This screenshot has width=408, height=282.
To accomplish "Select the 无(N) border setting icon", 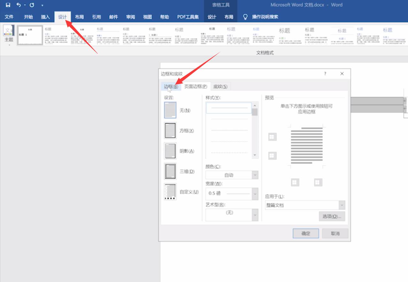I will pyautogui.click(x=170, y=110).
